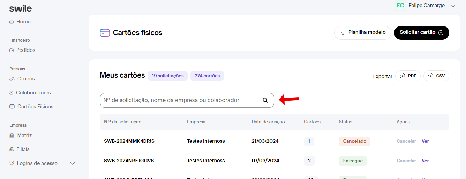The height and width of the screenshot is (179, 466).
Task: Open the Logins de acesso menu label
Action: [x=37, y=163]
